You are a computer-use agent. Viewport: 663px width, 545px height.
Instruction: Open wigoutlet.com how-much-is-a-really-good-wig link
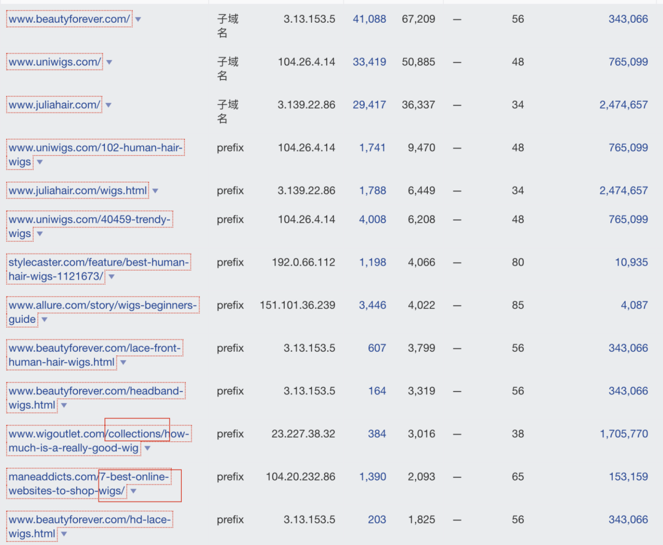[99, 441]
